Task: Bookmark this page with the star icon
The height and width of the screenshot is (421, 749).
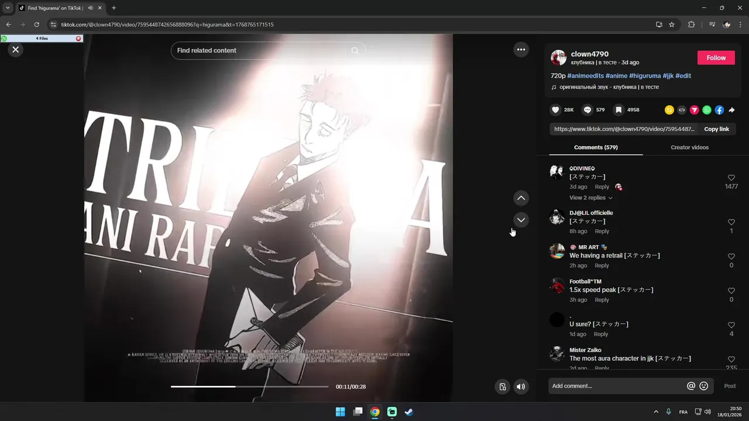Action: (672, 25)
